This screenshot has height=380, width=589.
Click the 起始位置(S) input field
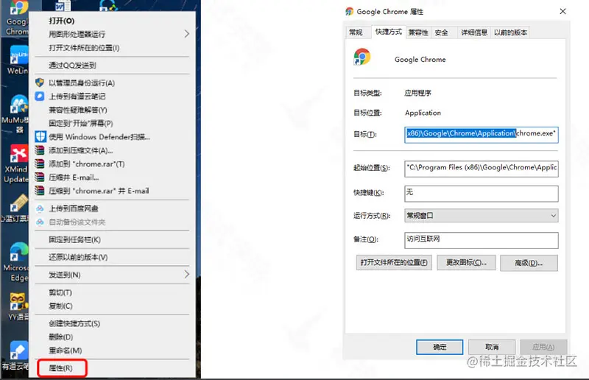pos(482,169)
